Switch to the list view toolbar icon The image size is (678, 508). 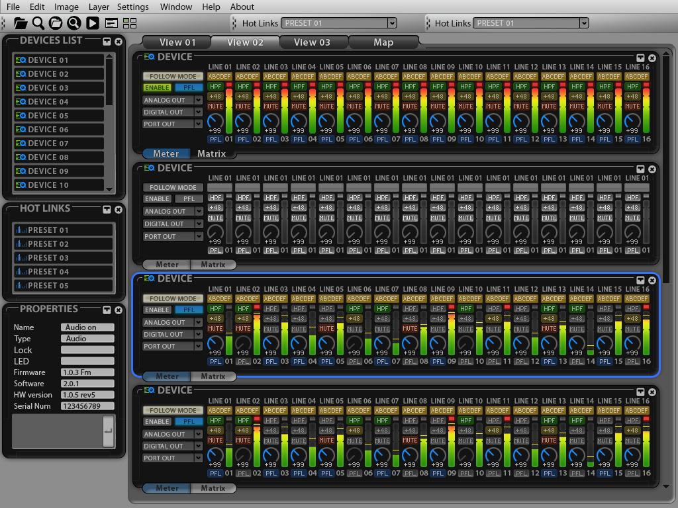[x=111, y=23]
